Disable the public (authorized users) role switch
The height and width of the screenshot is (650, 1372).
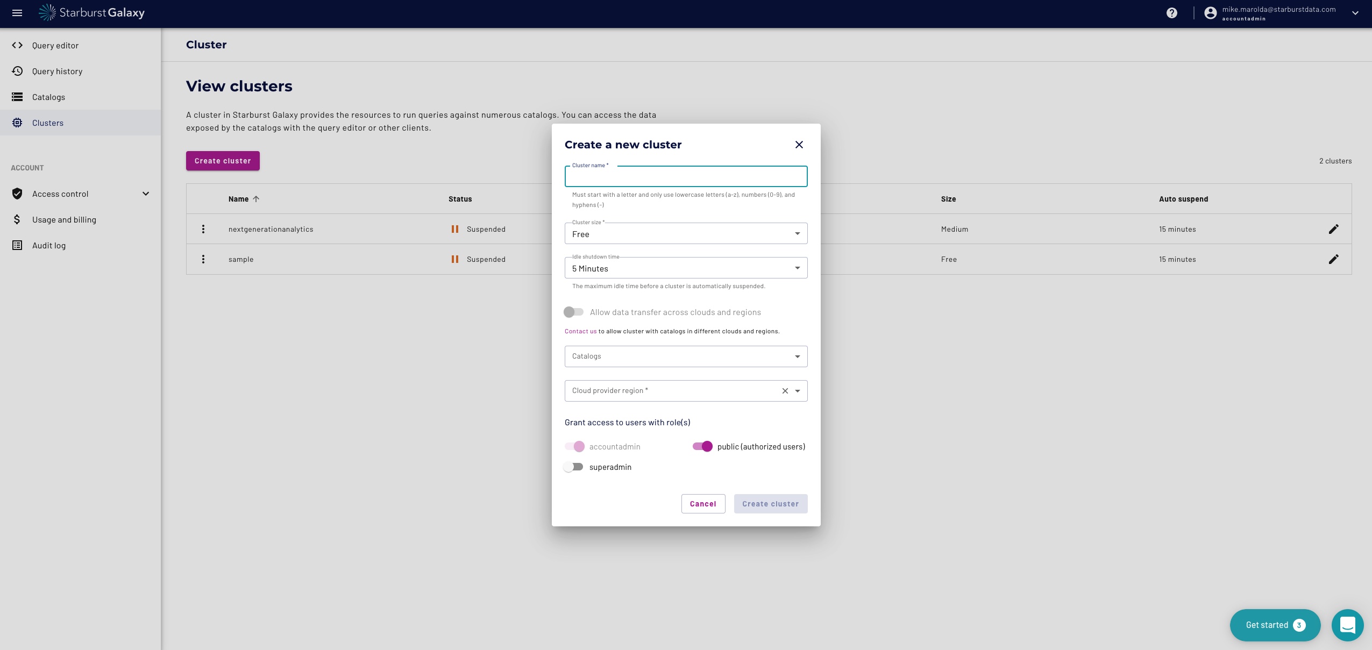point(702,446)
